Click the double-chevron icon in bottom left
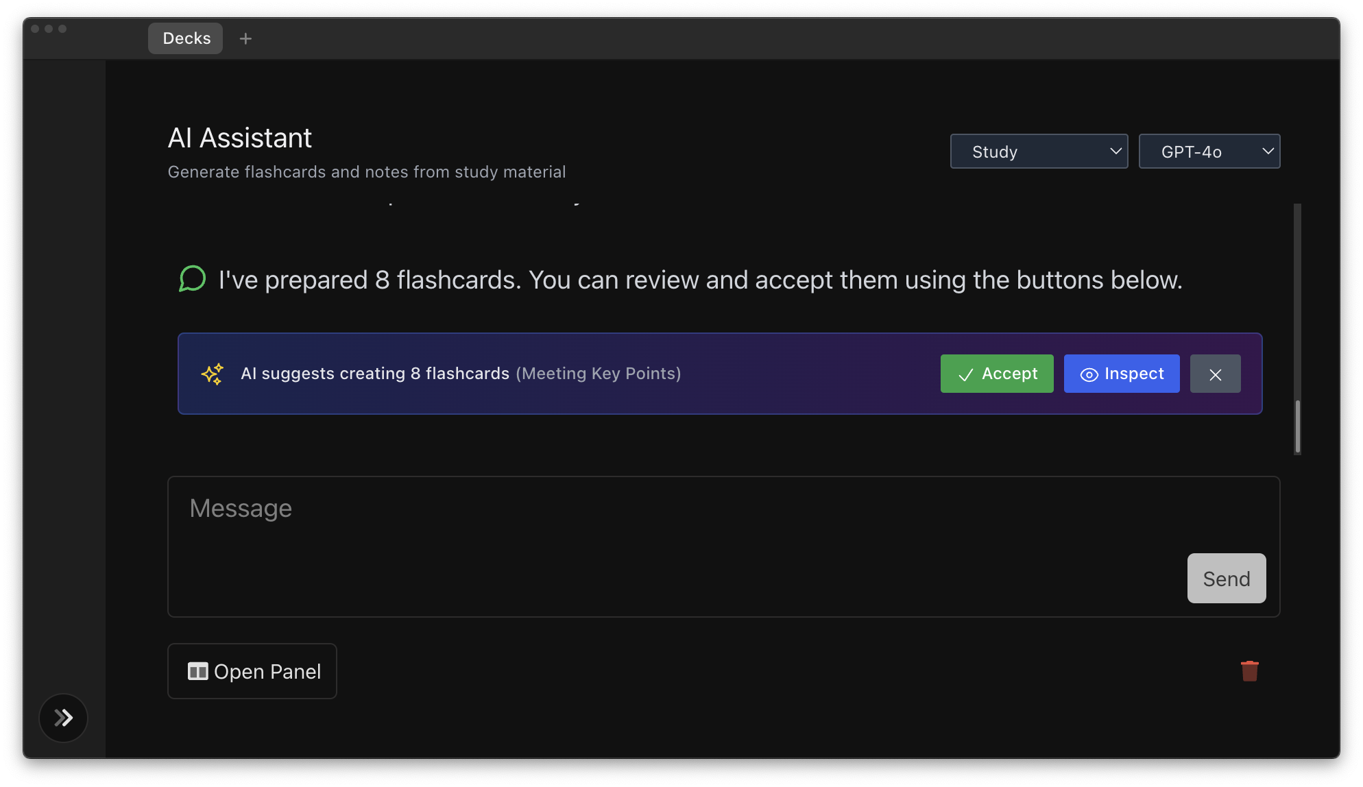 (x=63, y=718)
